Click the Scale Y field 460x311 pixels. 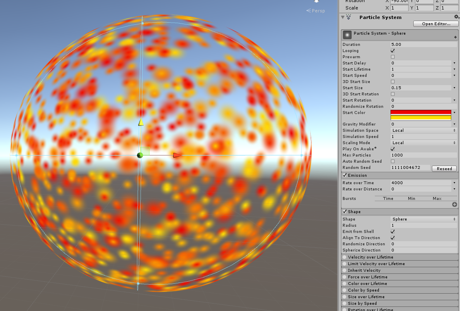pyautogui.click(x=424, y=8)
